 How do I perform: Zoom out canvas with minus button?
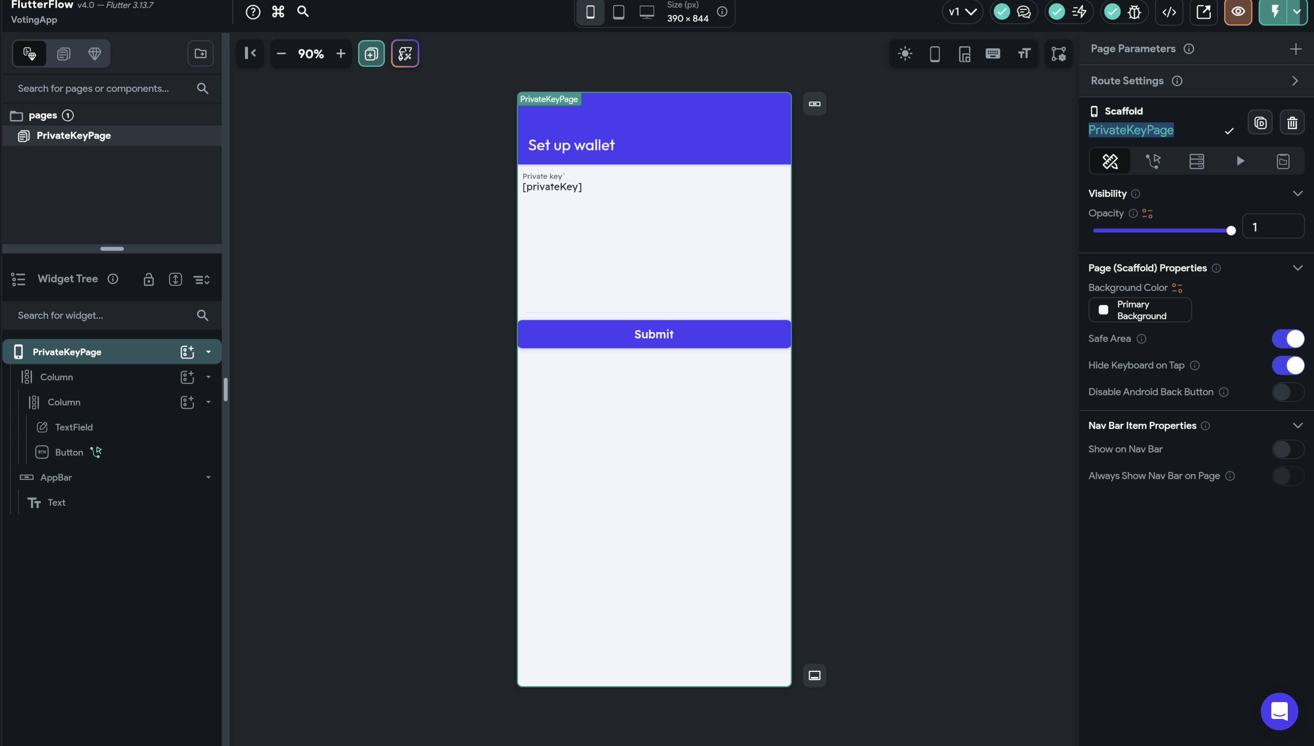point(281,53)
